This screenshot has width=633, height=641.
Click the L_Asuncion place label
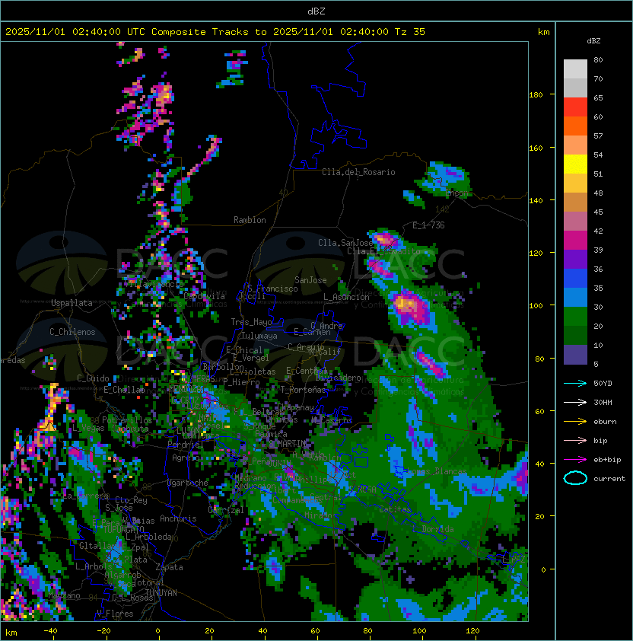(x=346, y=297)
